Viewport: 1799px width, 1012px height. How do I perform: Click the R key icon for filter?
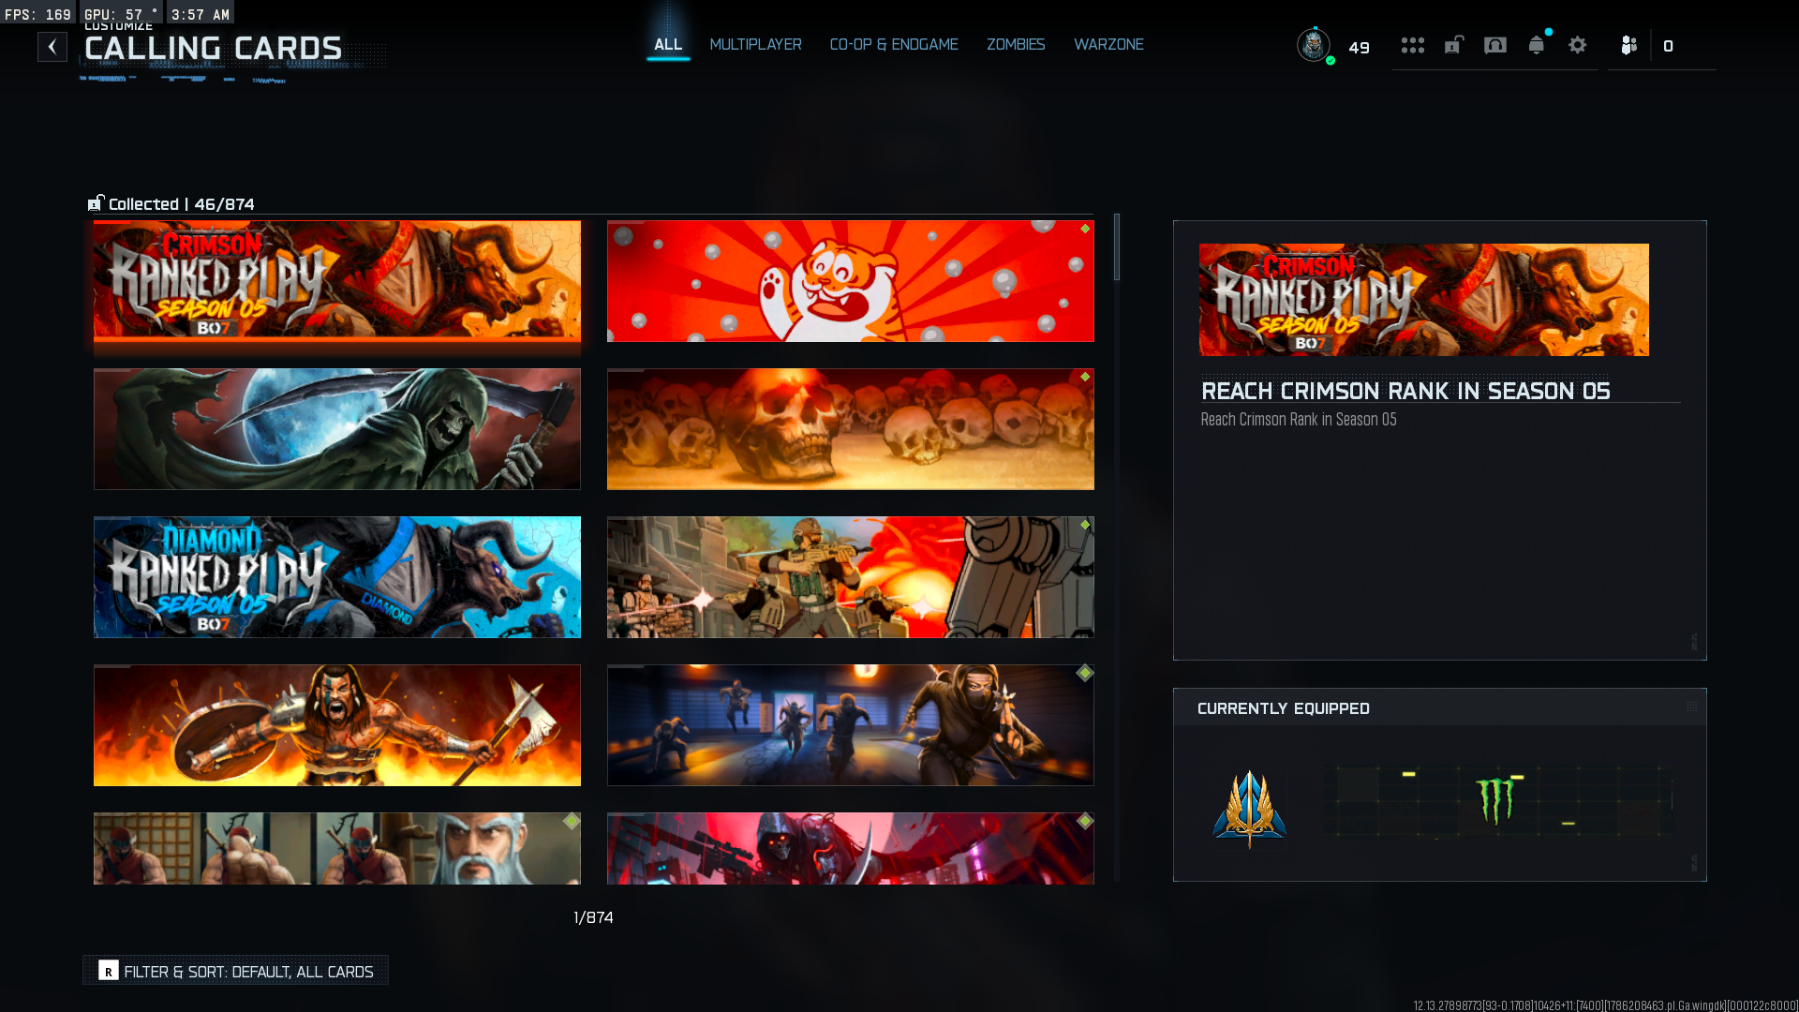coord(109,971)
